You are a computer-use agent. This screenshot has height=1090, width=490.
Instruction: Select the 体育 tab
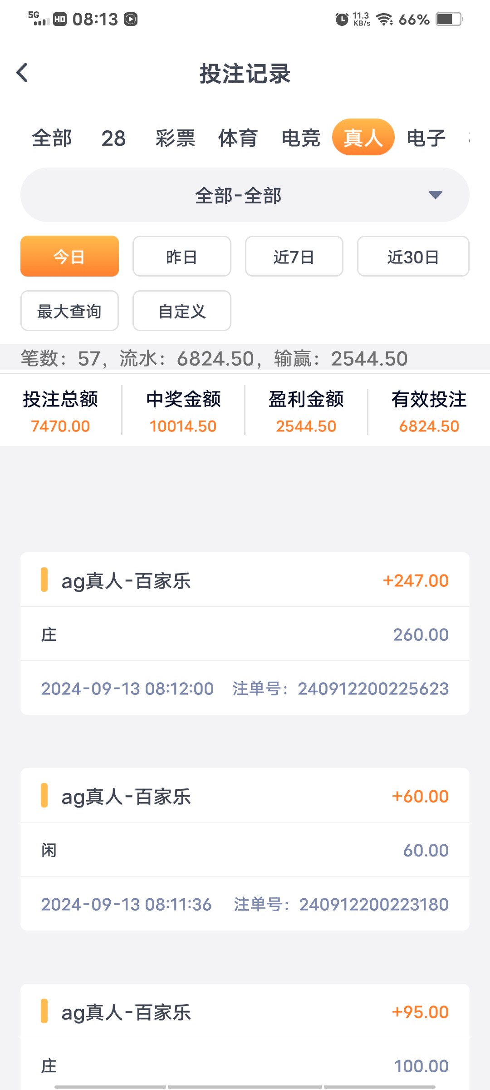[238, 138]
